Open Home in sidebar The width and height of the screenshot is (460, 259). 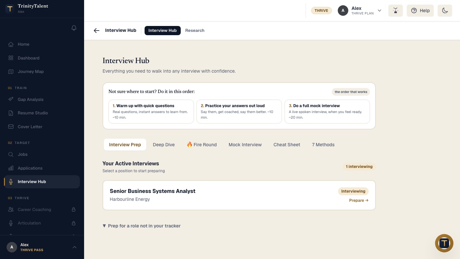(x=42, y=44)
